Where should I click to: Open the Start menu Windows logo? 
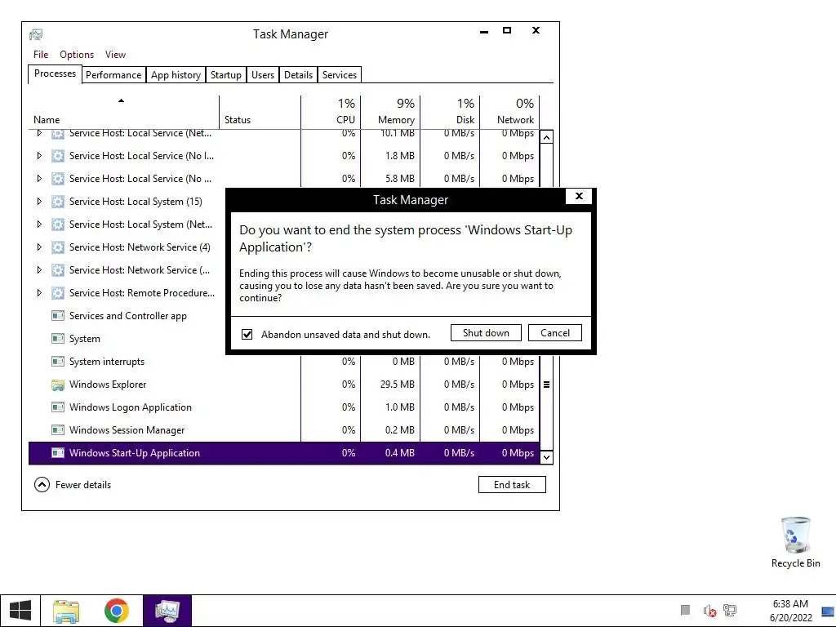(x=20, y=611)
